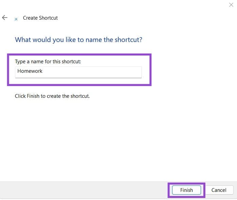237x200 pixels.
Task: Click Finish to create the shortcut
Action: [x=186, y=190]
